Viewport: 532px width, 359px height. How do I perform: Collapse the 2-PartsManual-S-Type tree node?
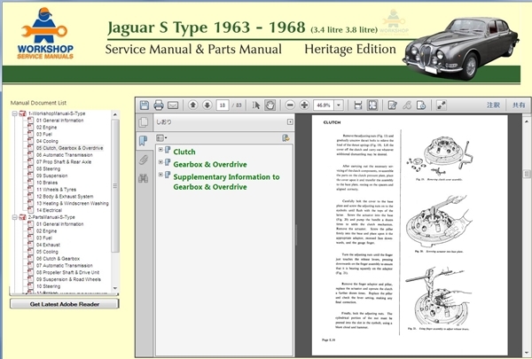click(x=14, y=217)
